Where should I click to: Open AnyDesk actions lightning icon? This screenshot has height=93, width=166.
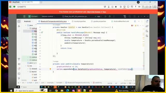[136, 7]
